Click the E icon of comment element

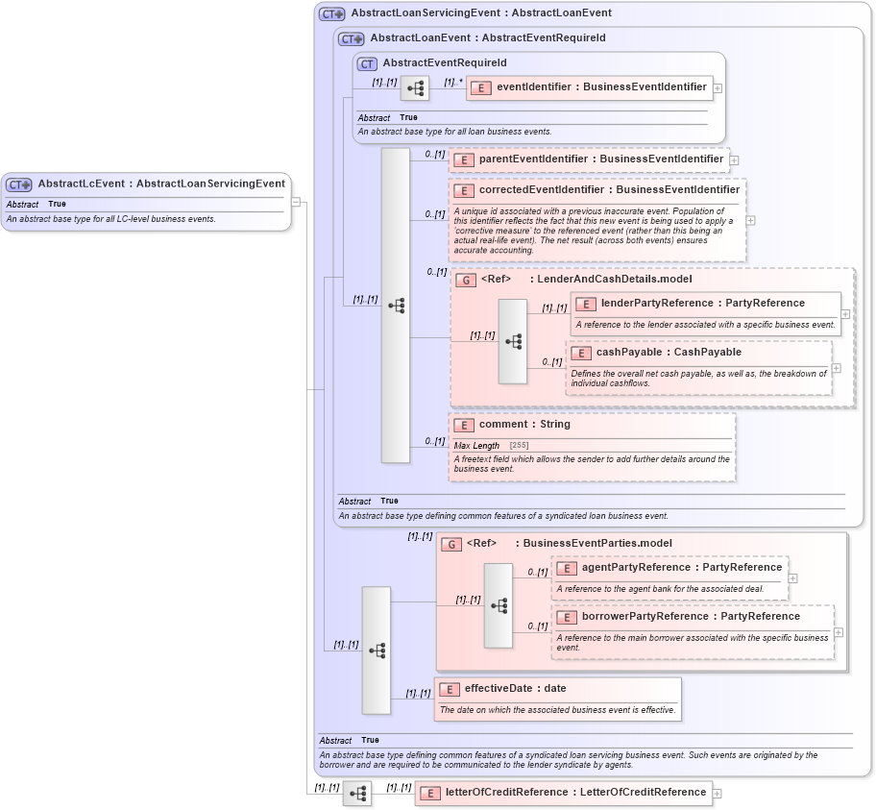pyautogui.click(x=464, y=425)
